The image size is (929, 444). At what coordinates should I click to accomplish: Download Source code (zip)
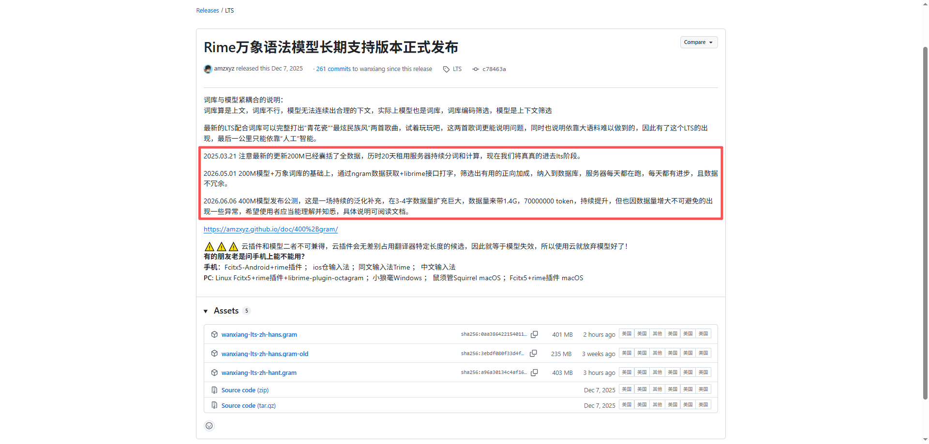[245, 390]
